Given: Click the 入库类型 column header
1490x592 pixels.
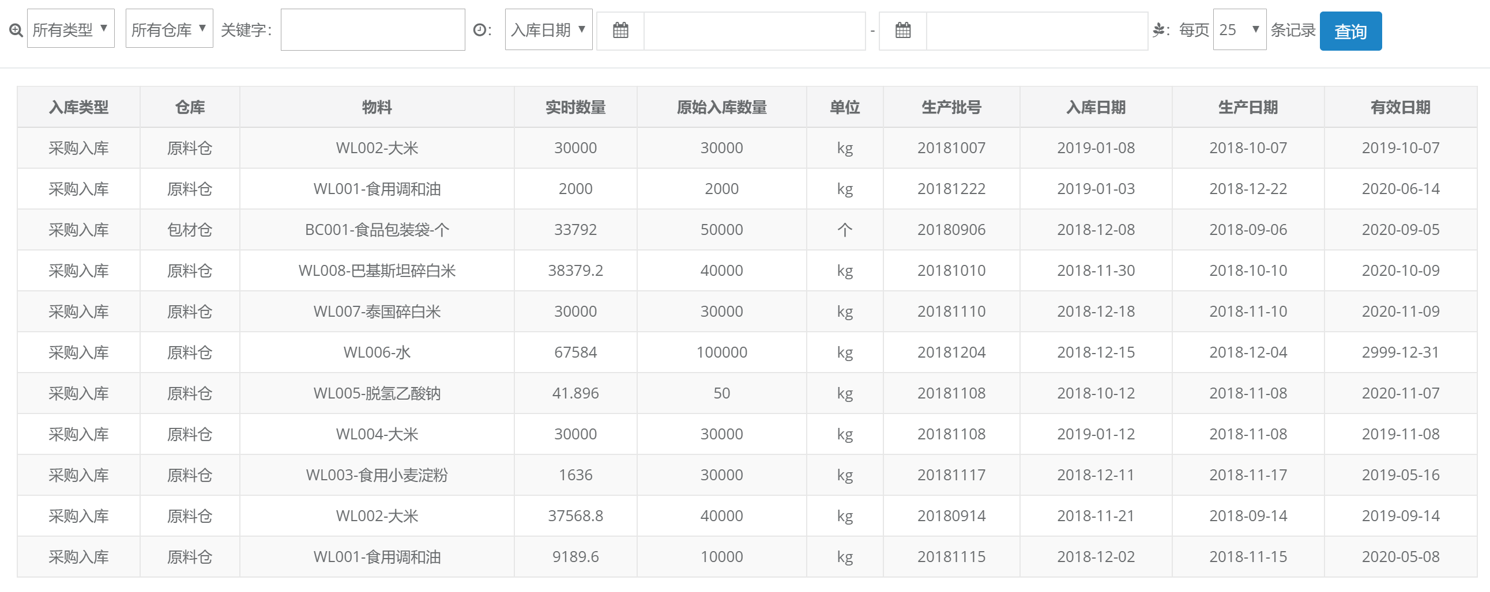Looking at the screenshot, I should coord(78,108).
